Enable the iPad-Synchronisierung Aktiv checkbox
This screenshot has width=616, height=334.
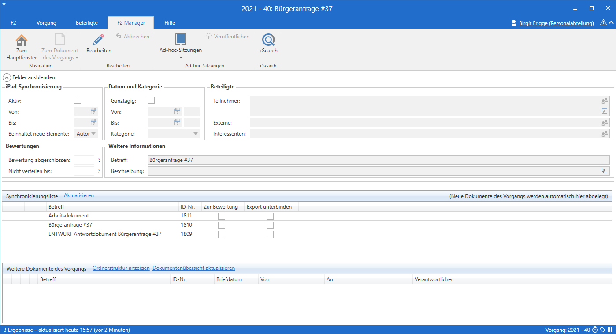[x=78, y=101]
